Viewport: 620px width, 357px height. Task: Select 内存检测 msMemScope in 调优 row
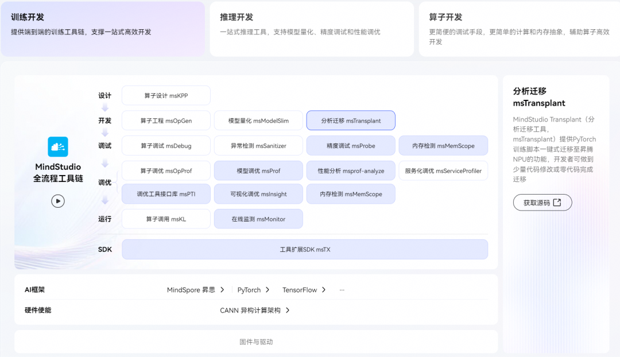(x=351, y=194)
